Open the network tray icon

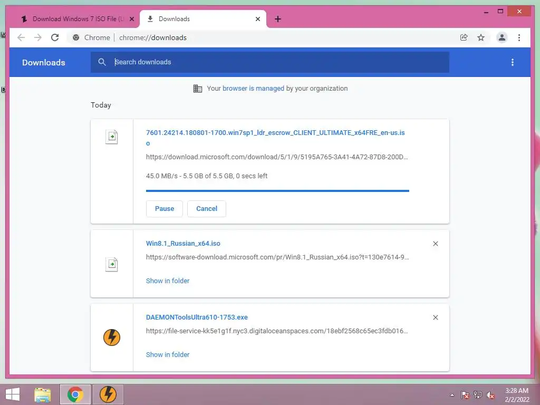pos(478,395)
